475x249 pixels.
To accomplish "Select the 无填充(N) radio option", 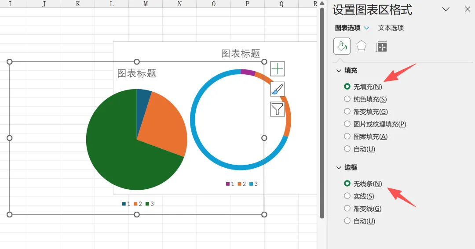I will click(363, 87).
